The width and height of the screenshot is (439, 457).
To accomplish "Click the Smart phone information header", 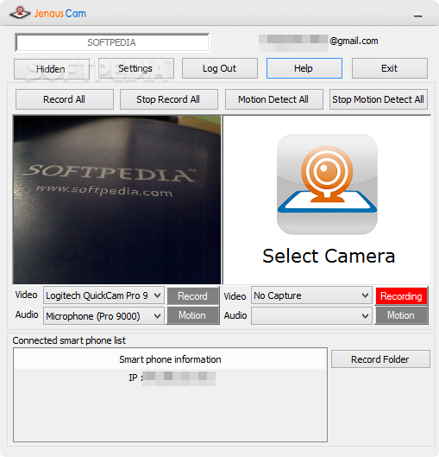I will coord(170,359).
